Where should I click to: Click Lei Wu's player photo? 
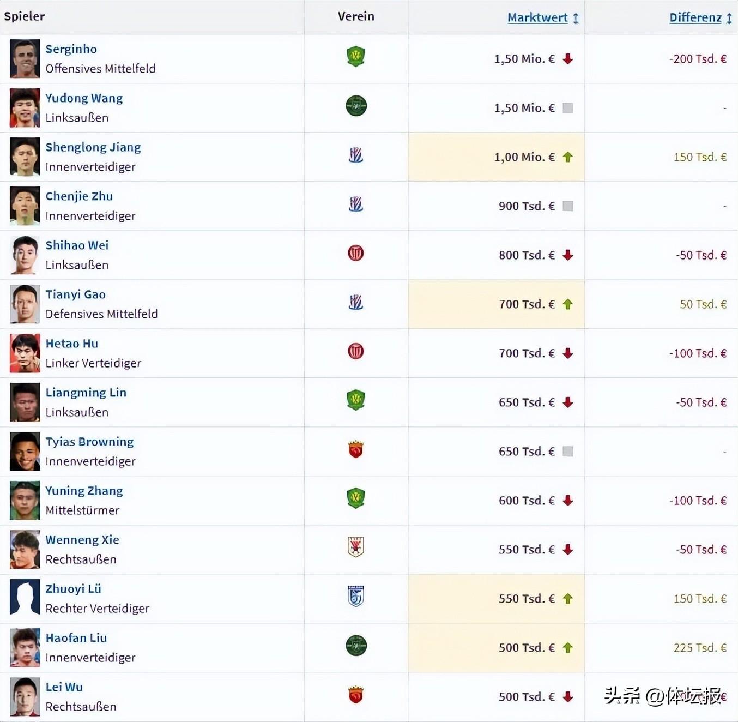point(25,697)
